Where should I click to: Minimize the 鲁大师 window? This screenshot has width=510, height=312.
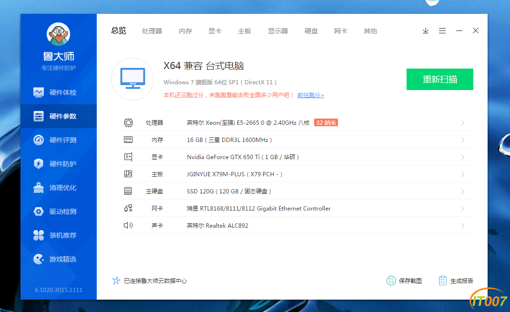(x=459, y=30)
